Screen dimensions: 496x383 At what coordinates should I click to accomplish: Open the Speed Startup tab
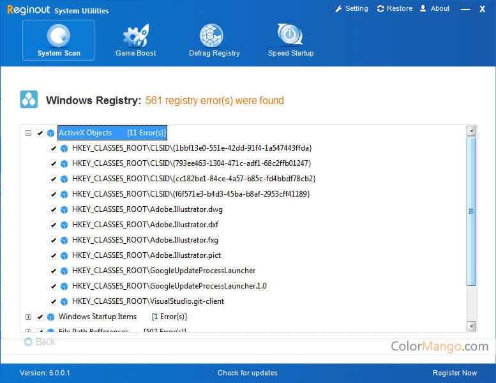pos(290,40)
